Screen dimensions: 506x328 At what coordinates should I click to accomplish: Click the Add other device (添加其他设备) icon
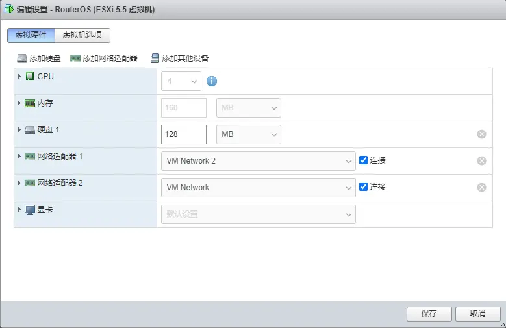(x=155, y=58)
